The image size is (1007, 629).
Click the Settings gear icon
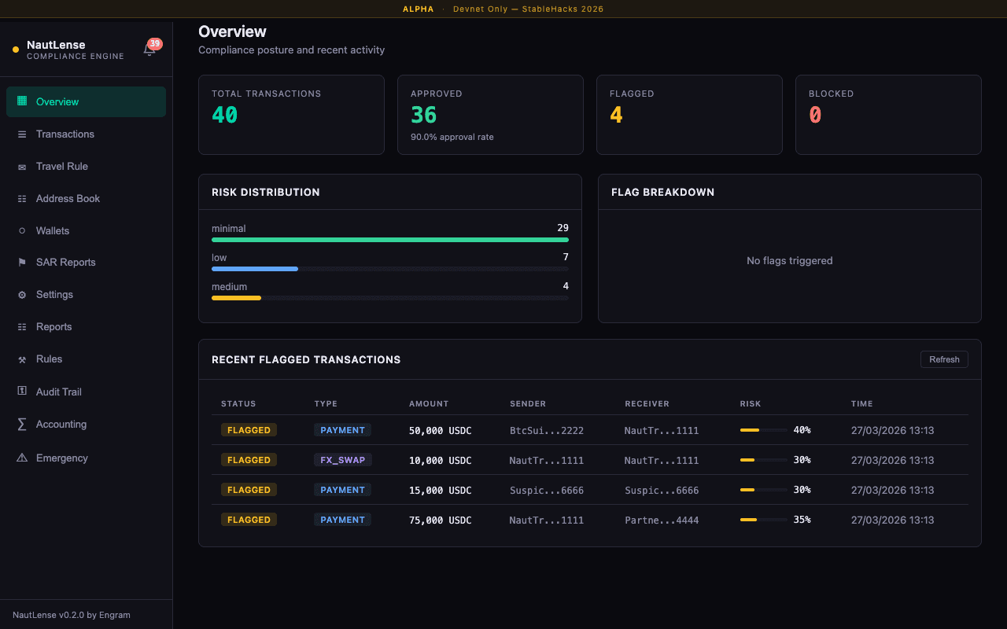coord(22,294)
